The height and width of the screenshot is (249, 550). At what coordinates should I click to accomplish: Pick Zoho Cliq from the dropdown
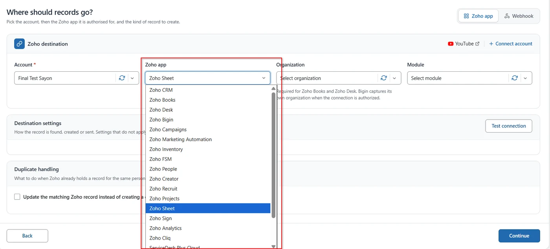point(208,238)
